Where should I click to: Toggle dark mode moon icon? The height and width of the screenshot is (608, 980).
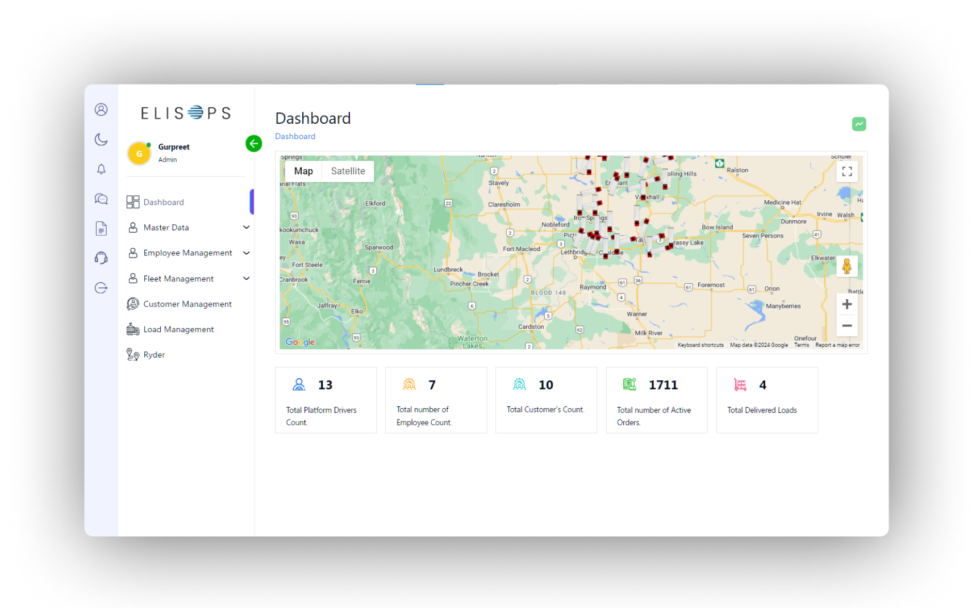(x=101, y=140)
